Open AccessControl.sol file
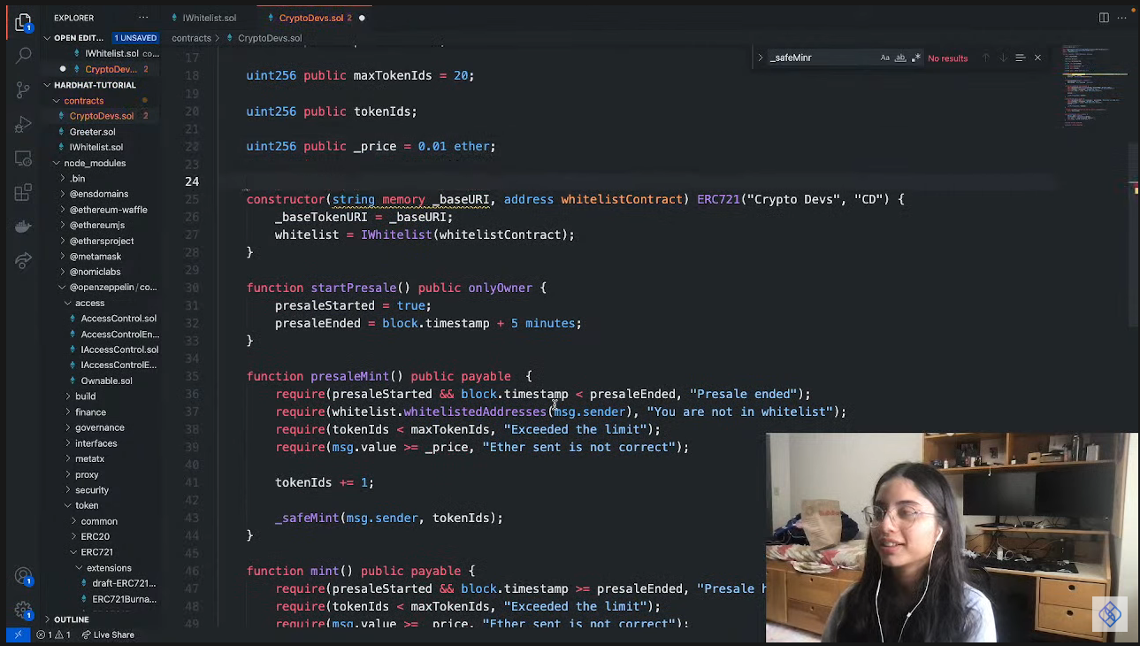 tap(119, 319)
